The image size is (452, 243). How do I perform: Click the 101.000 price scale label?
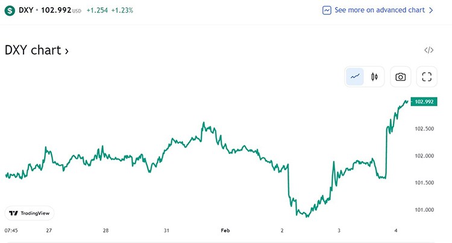pos(425,210)
